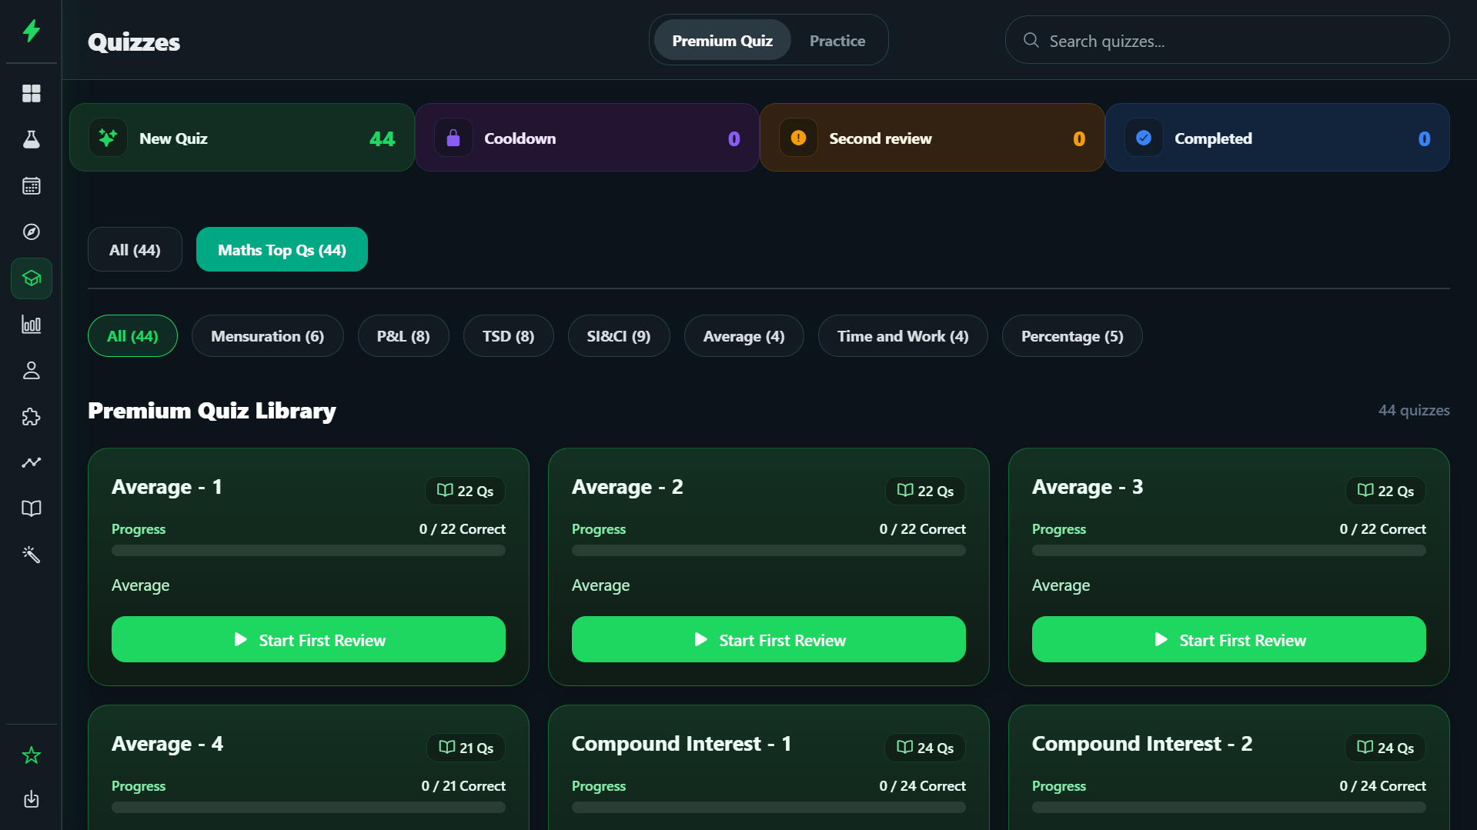This screenshot has height=830, width=1477.
Task: Open the Cooldown status card
Action: click(x=587, y=138)
